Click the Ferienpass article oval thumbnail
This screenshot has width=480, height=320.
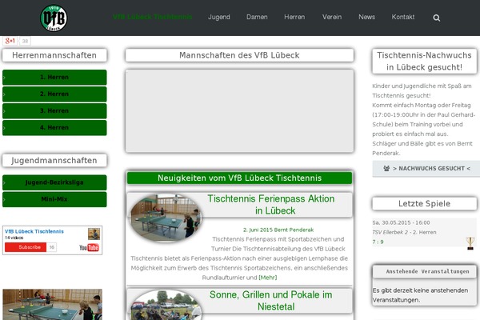166,218
